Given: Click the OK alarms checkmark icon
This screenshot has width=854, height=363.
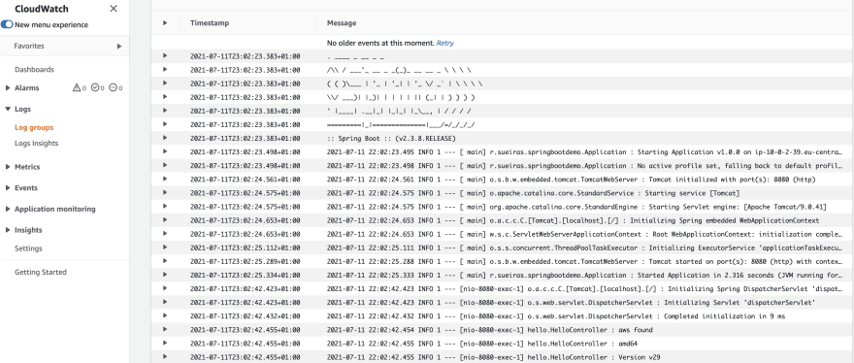Looking at the screenshot, I should pos(95,87).
